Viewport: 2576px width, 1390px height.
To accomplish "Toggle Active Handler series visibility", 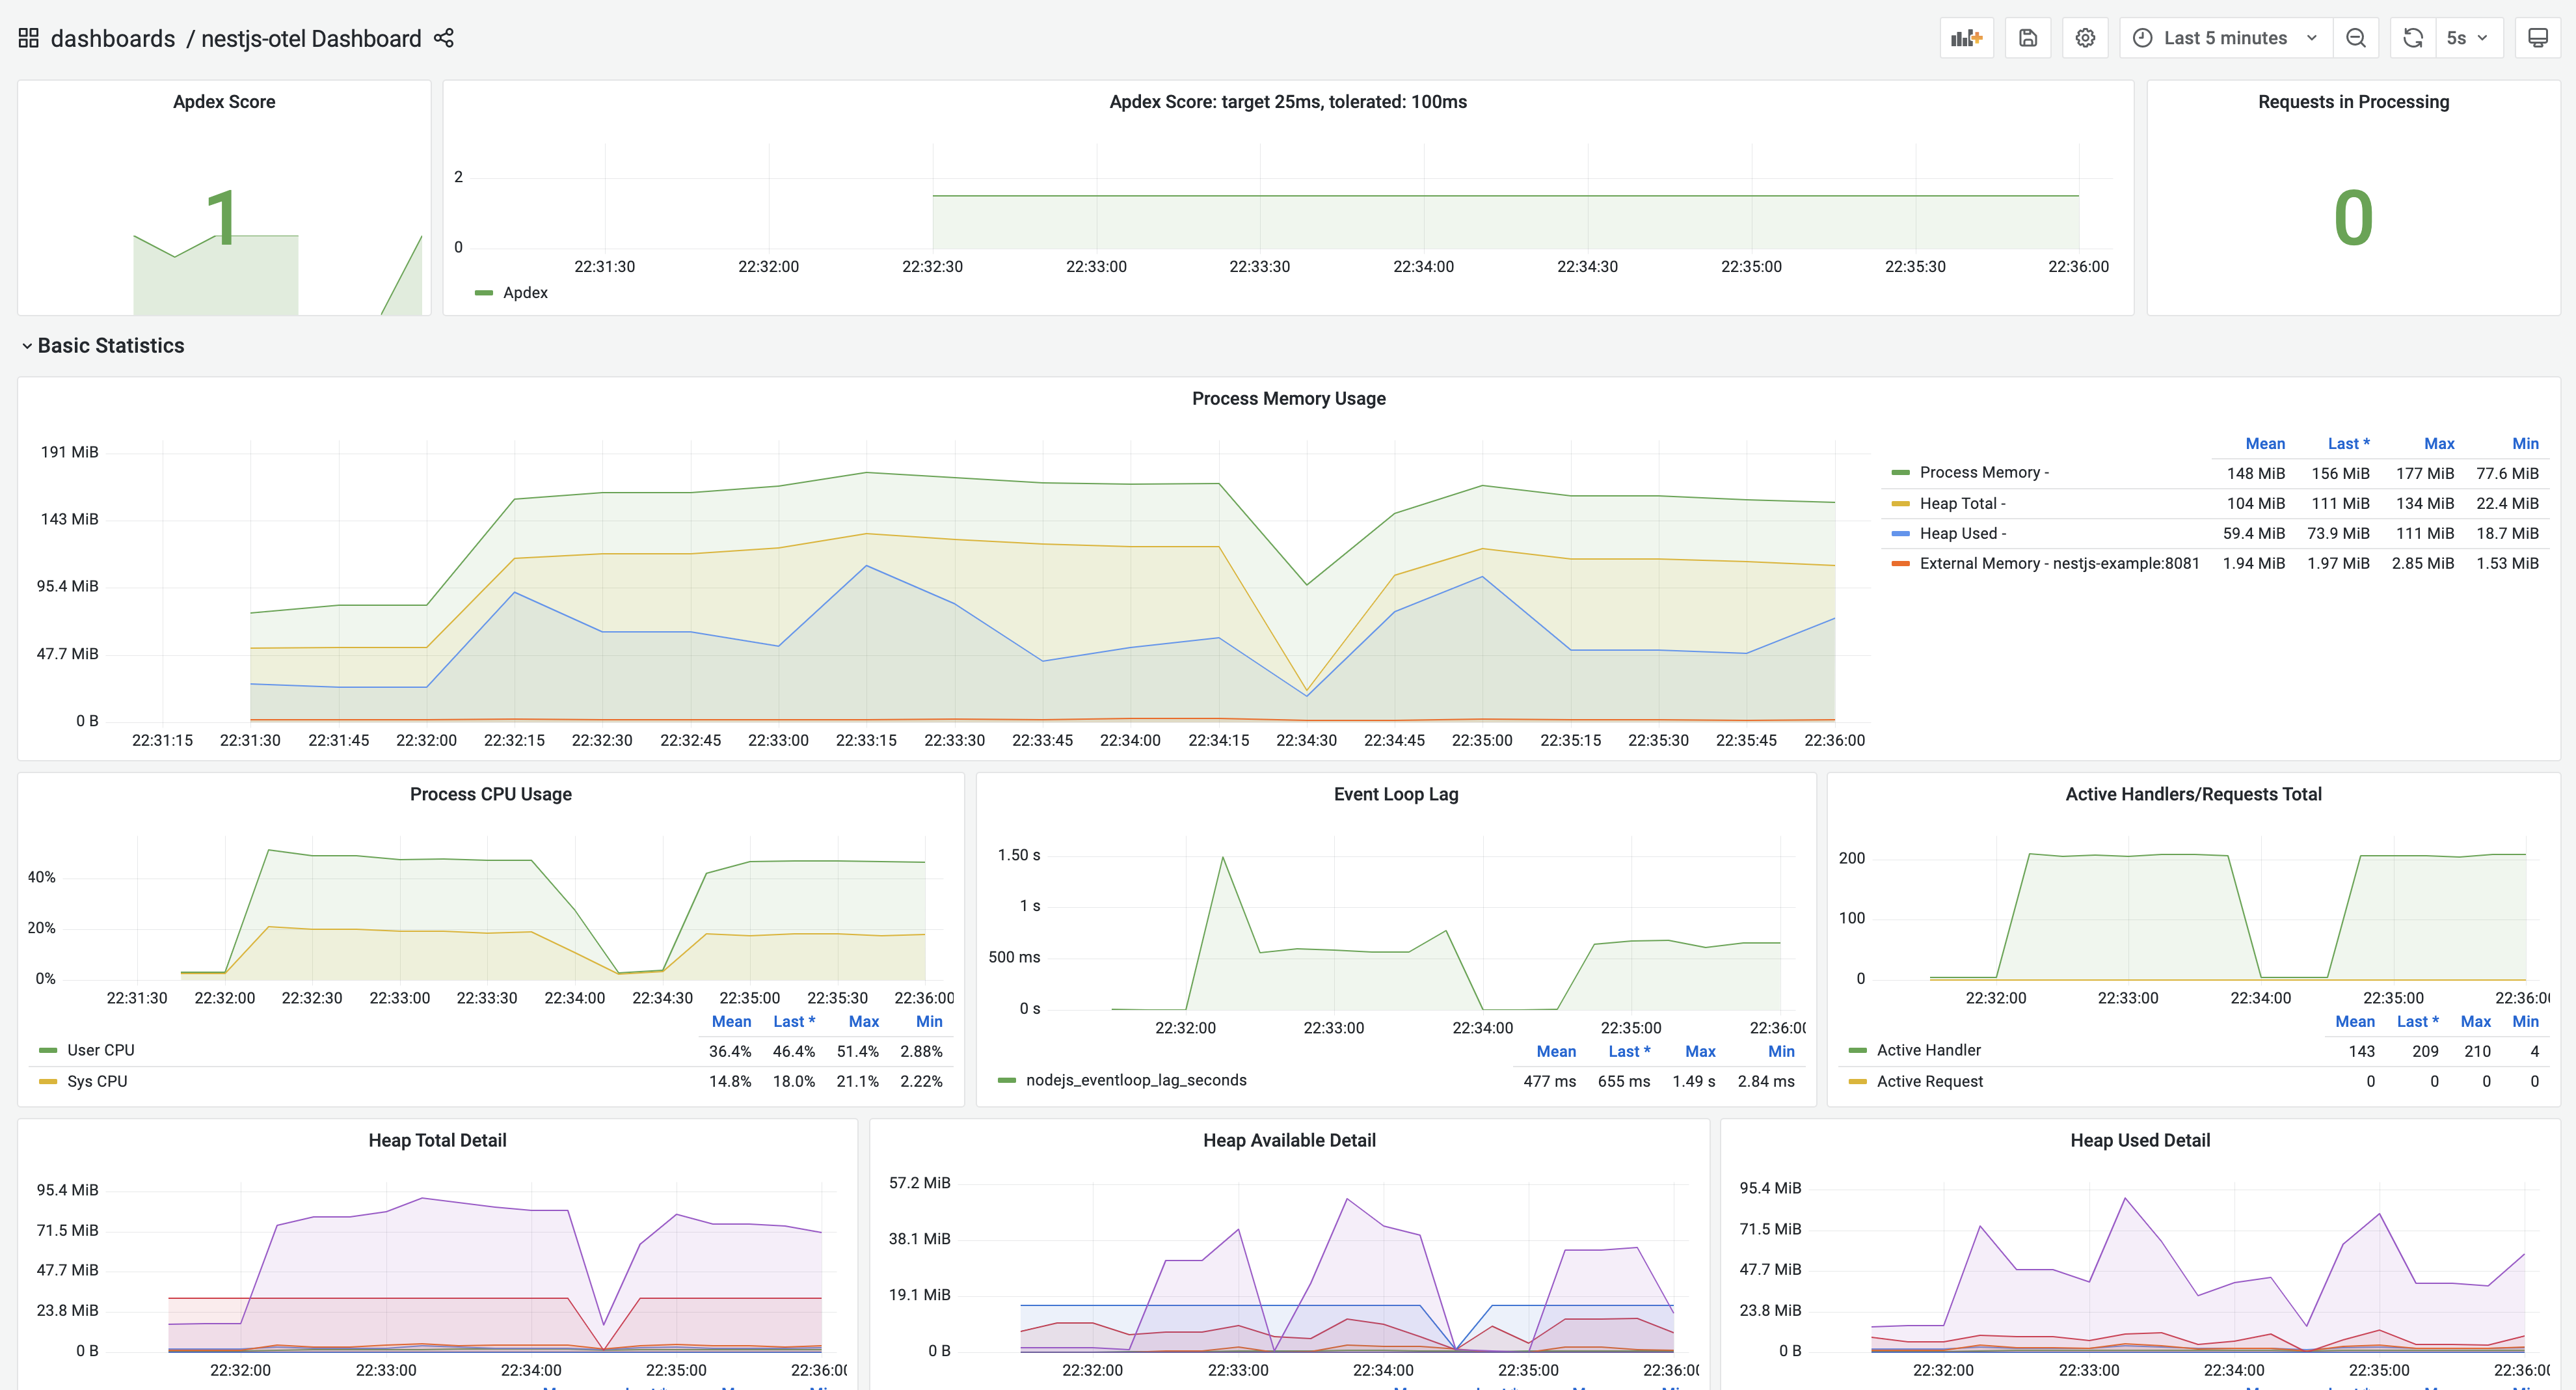I will coord(1928,1050).
